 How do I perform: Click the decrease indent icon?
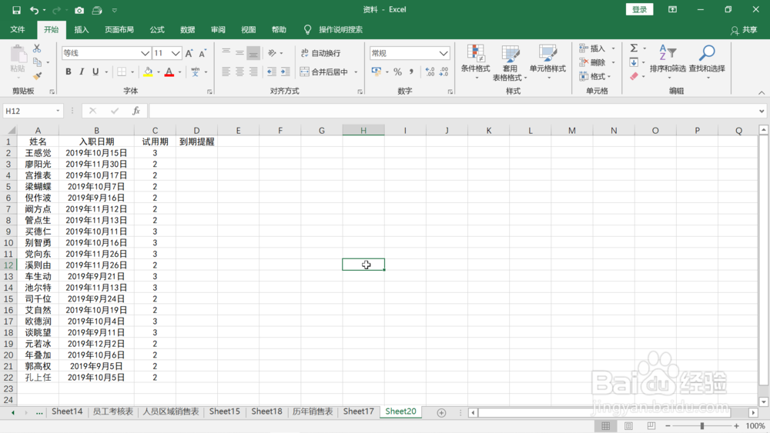pos(272,72)
